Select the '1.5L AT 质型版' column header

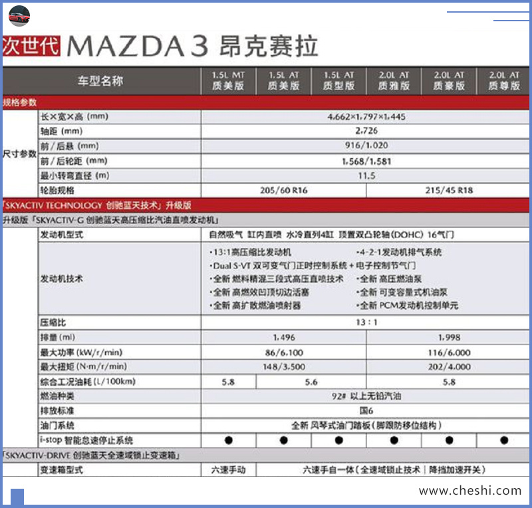pos(338,81)
